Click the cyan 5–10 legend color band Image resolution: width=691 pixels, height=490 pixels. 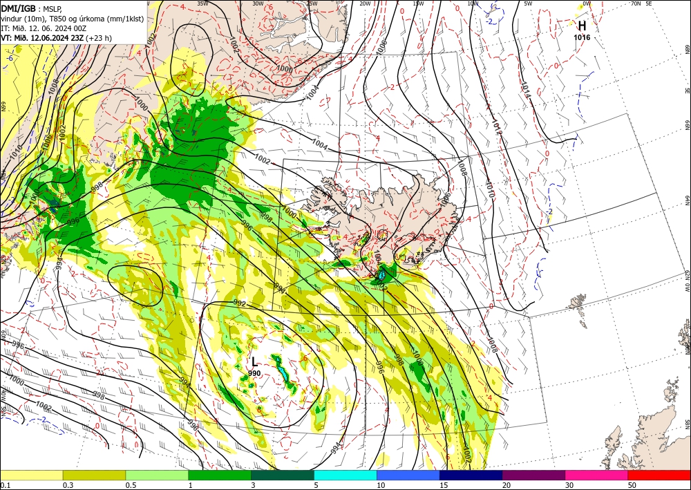(345, 475)
